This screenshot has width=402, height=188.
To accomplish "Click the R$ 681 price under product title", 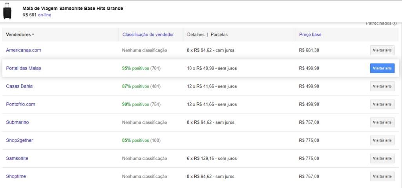I will (29, 15).
